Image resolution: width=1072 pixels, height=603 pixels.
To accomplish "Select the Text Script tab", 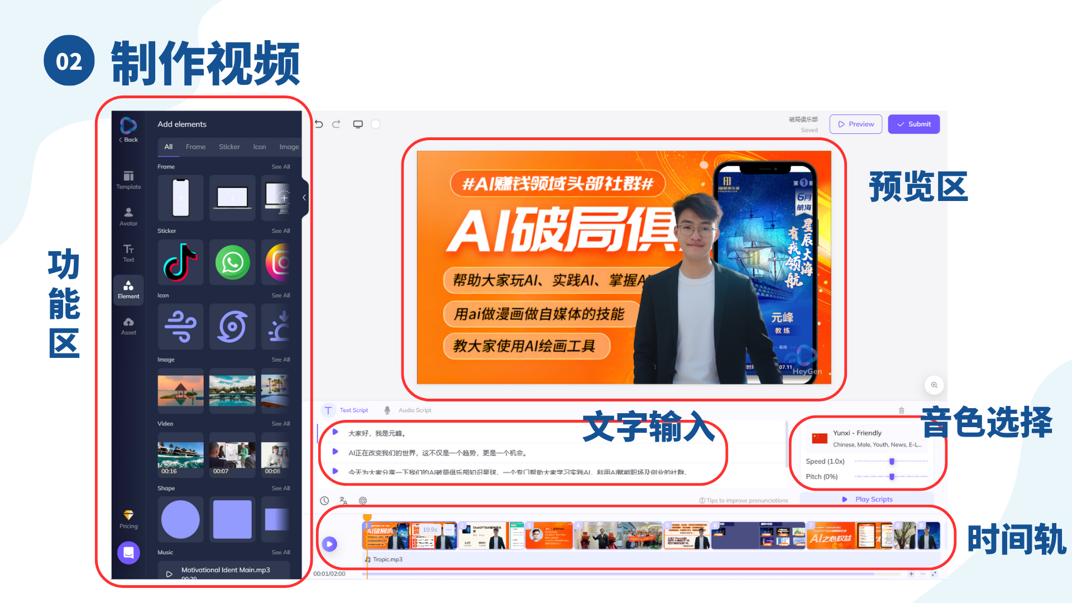I will pos(347,410).
